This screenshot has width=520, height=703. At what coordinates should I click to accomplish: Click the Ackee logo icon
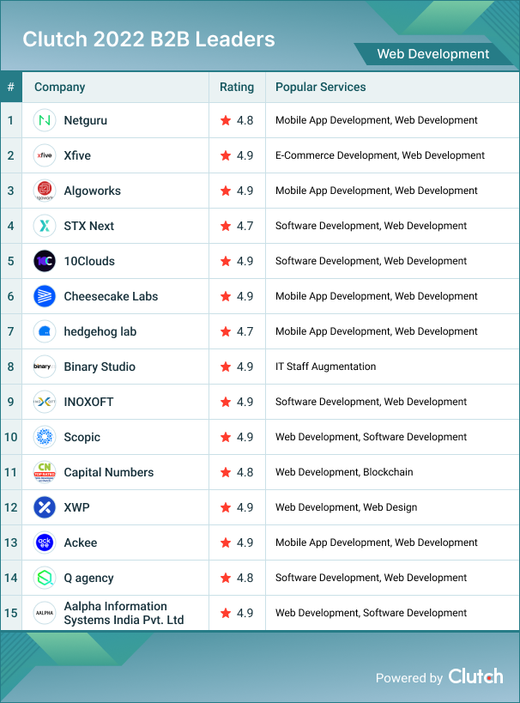[45, 542]
